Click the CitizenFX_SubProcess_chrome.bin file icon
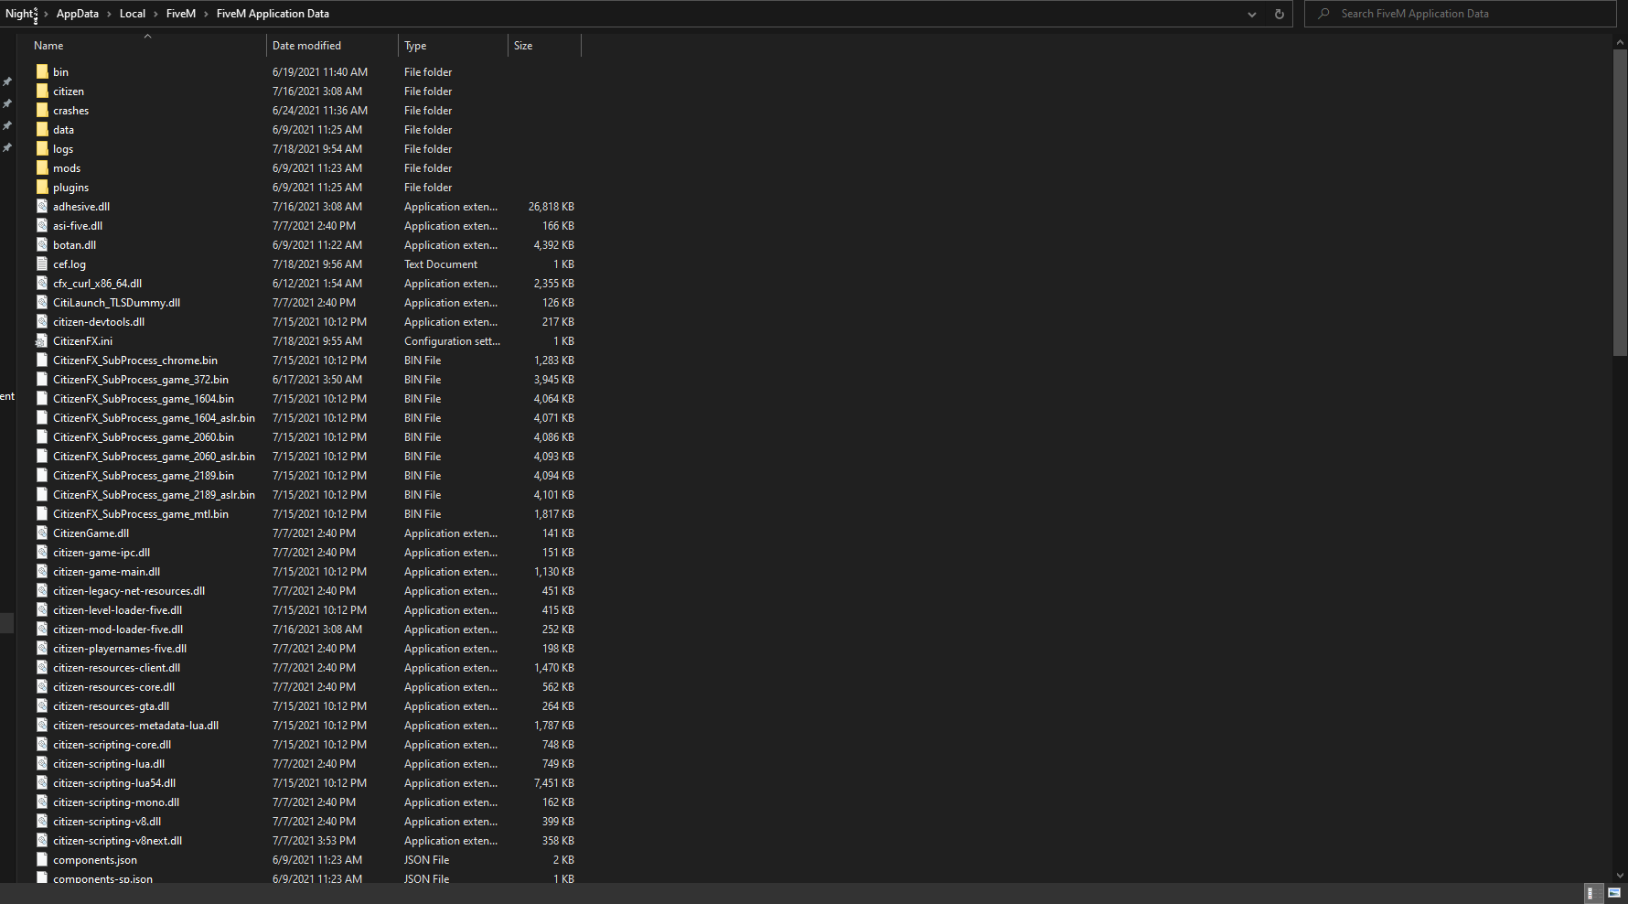The height and width of the screenshot is (904, 1628). (x=42, y=360)
